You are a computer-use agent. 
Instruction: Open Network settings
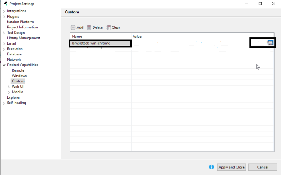tap(14, 60)
